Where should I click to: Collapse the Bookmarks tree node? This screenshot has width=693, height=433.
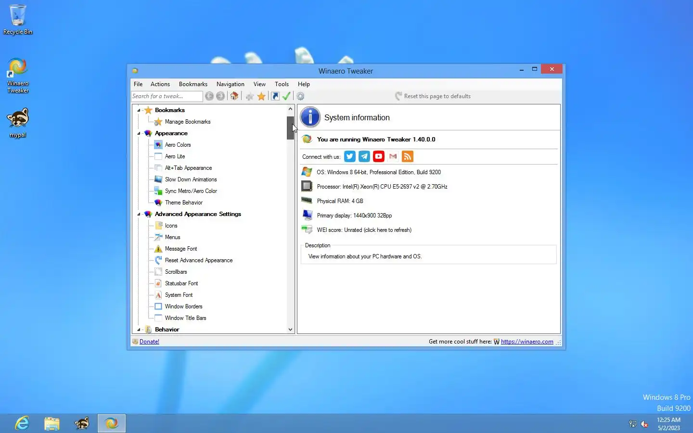tap(139, 110)
